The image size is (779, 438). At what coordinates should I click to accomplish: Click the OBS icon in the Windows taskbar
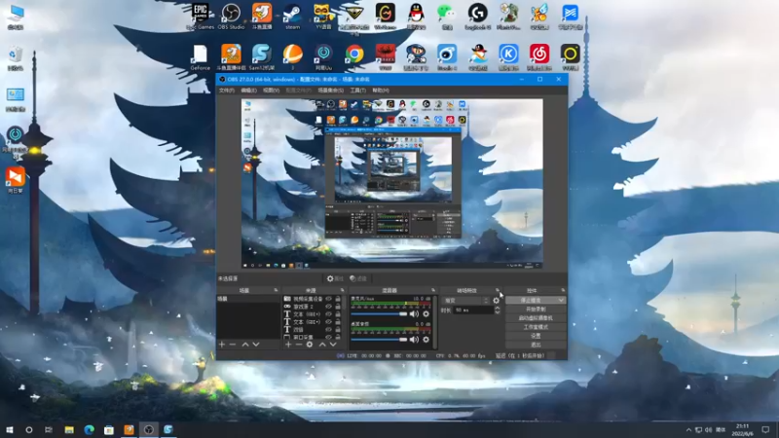149,429
